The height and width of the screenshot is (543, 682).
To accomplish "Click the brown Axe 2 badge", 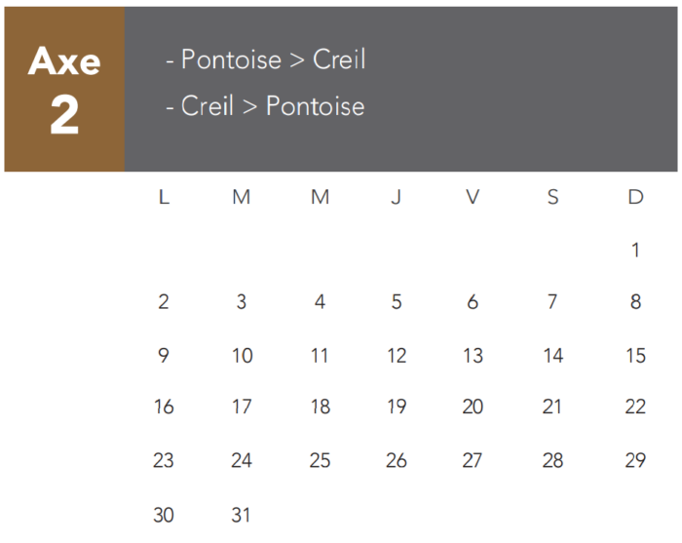I will coord(64,90).
